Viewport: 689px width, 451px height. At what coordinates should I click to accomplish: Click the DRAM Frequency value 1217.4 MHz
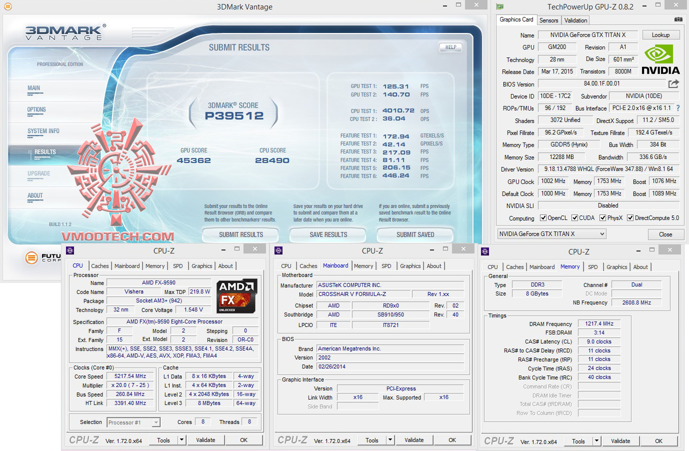(x=599, y=323)
